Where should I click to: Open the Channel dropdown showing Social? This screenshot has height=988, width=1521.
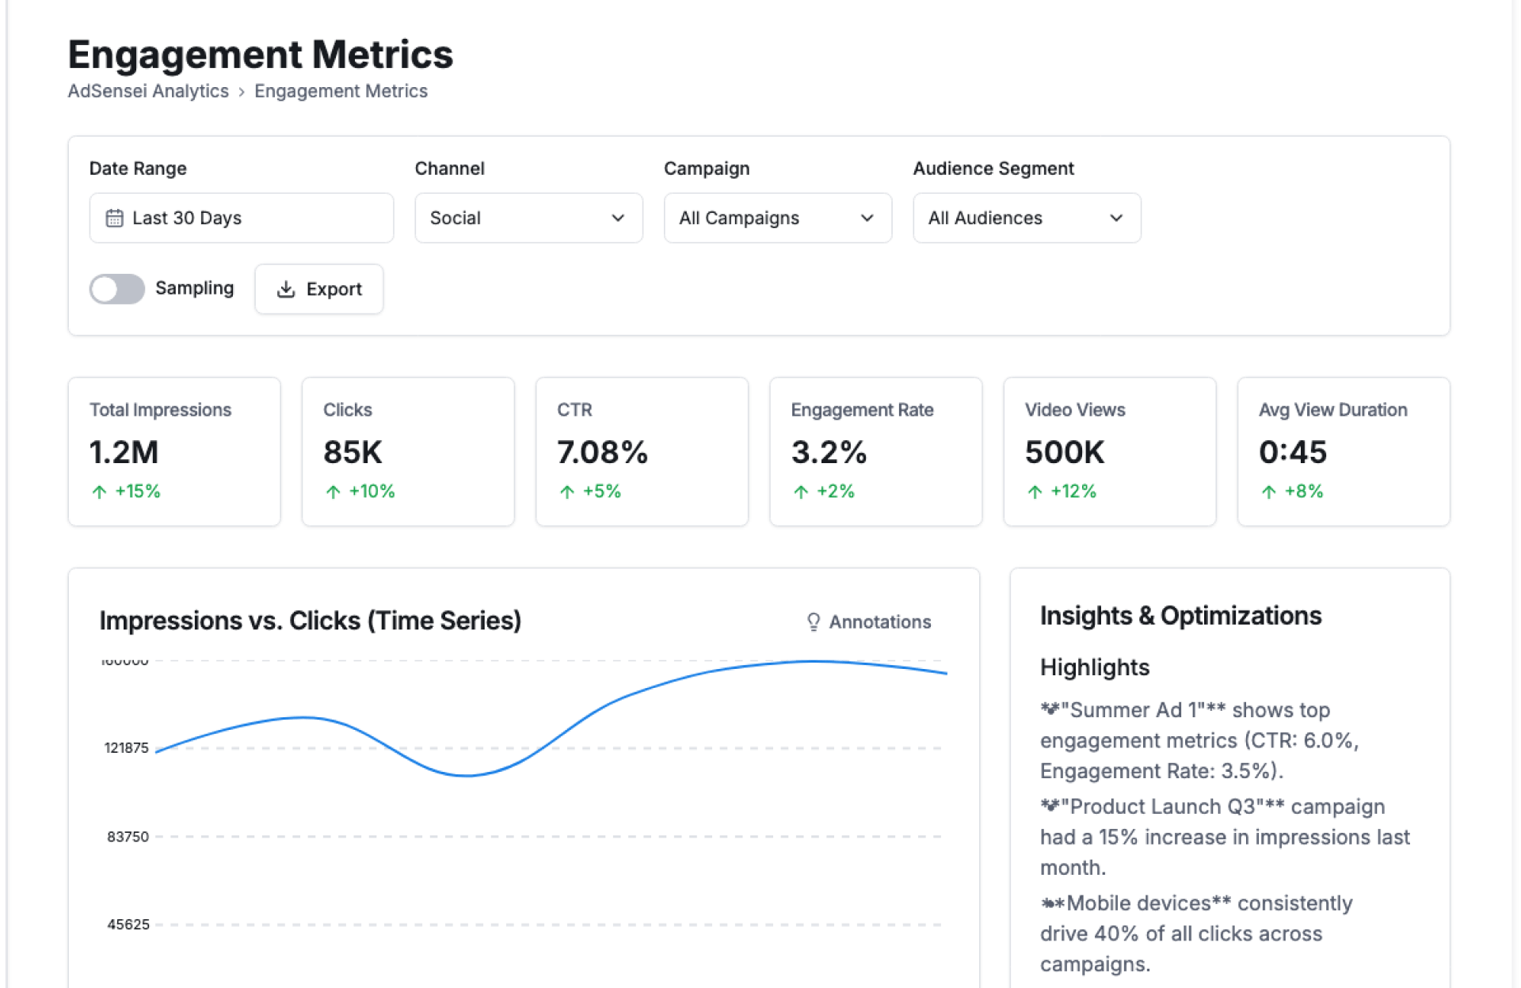click(x=528, y=218)
